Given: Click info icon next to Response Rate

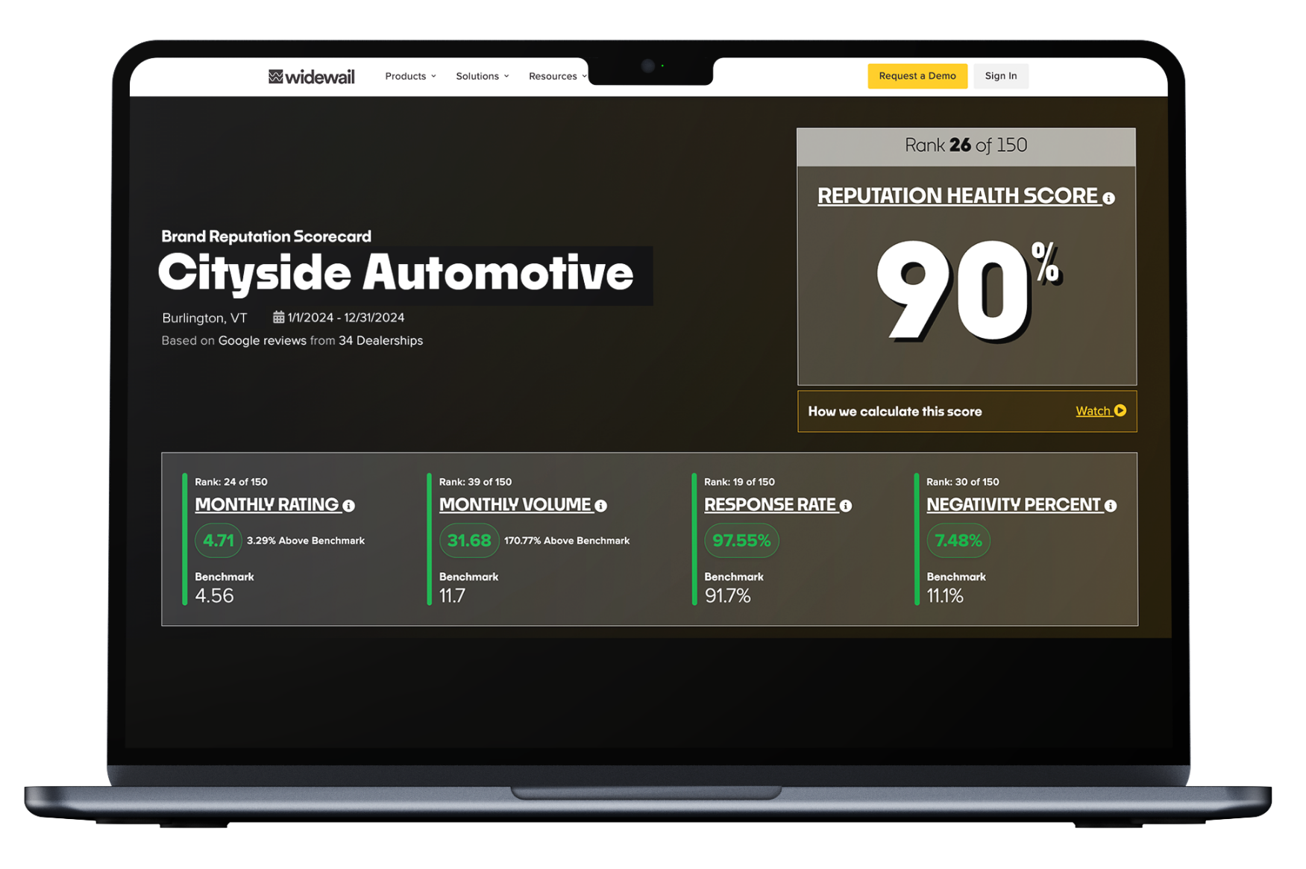Looking at the screenshot, I should click(845, 506).
